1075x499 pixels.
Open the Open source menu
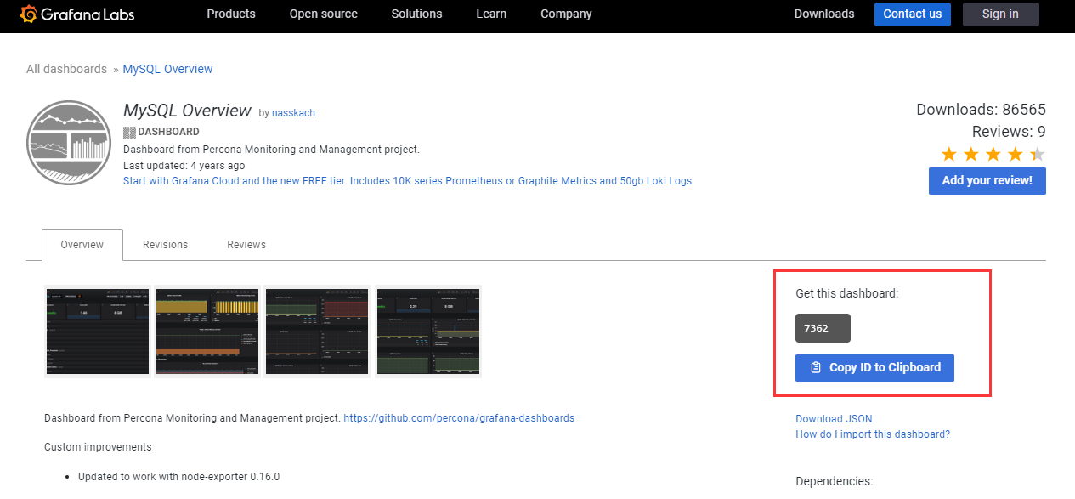[323, 14]
